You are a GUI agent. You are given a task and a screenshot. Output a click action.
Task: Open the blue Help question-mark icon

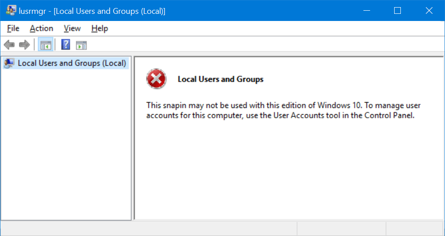[x=66, y=45]
